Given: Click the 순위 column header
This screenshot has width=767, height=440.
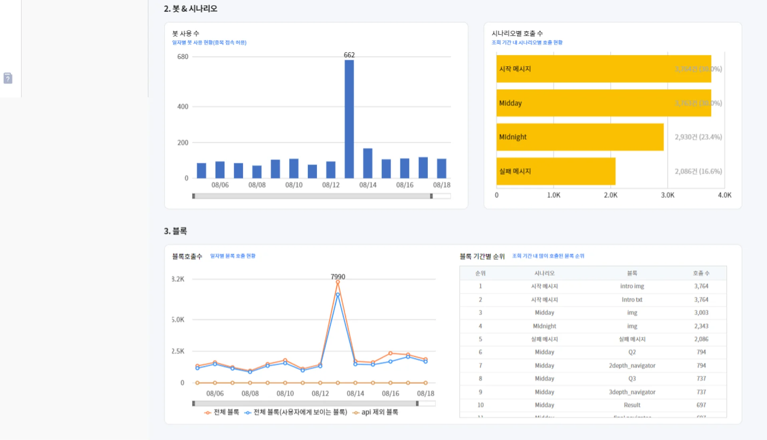Looking at the screenshot, I should coord(480,273).
